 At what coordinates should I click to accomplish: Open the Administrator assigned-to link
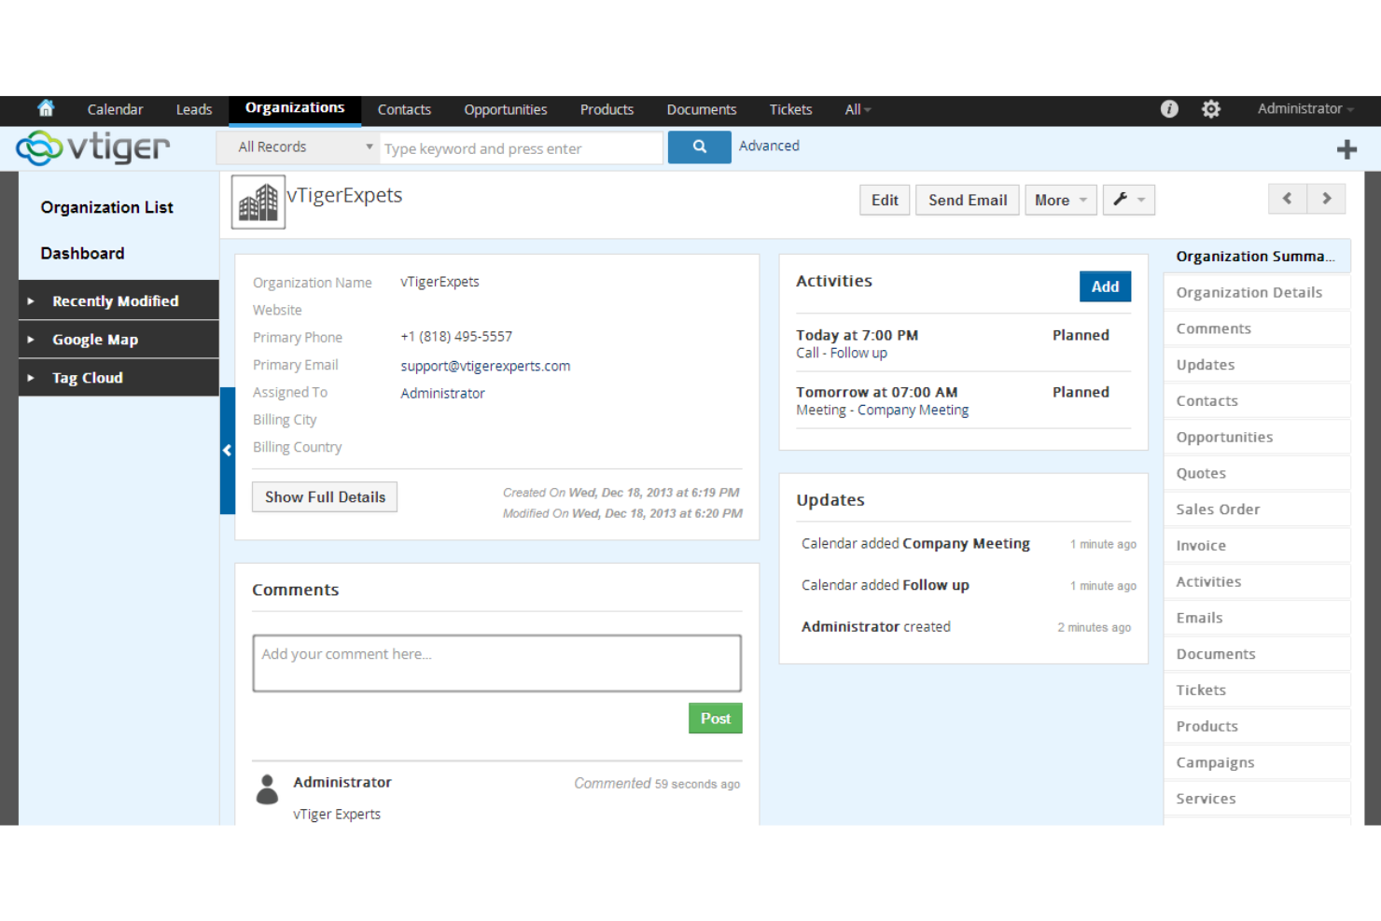tap(442, 393)
